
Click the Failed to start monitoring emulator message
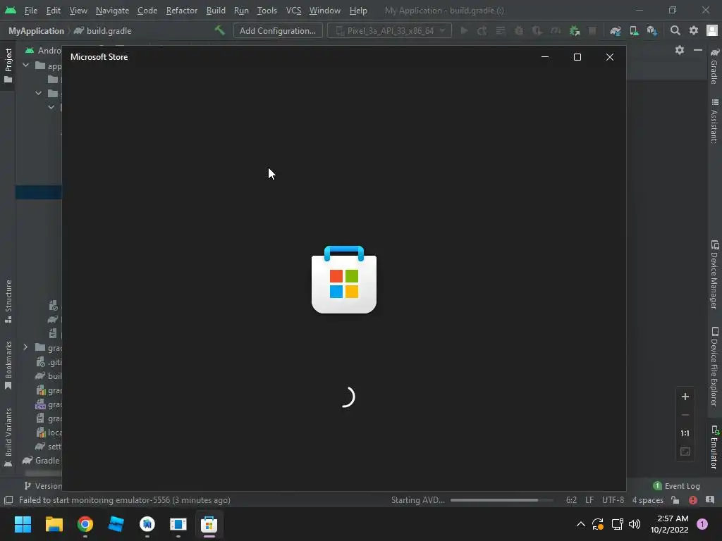pyautogui.click(x=125, y=500)
